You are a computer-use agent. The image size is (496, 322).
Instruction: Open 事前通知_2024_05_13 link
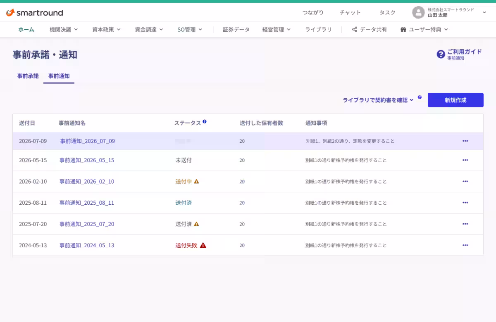pyautogui.click(x=87, y=245)
